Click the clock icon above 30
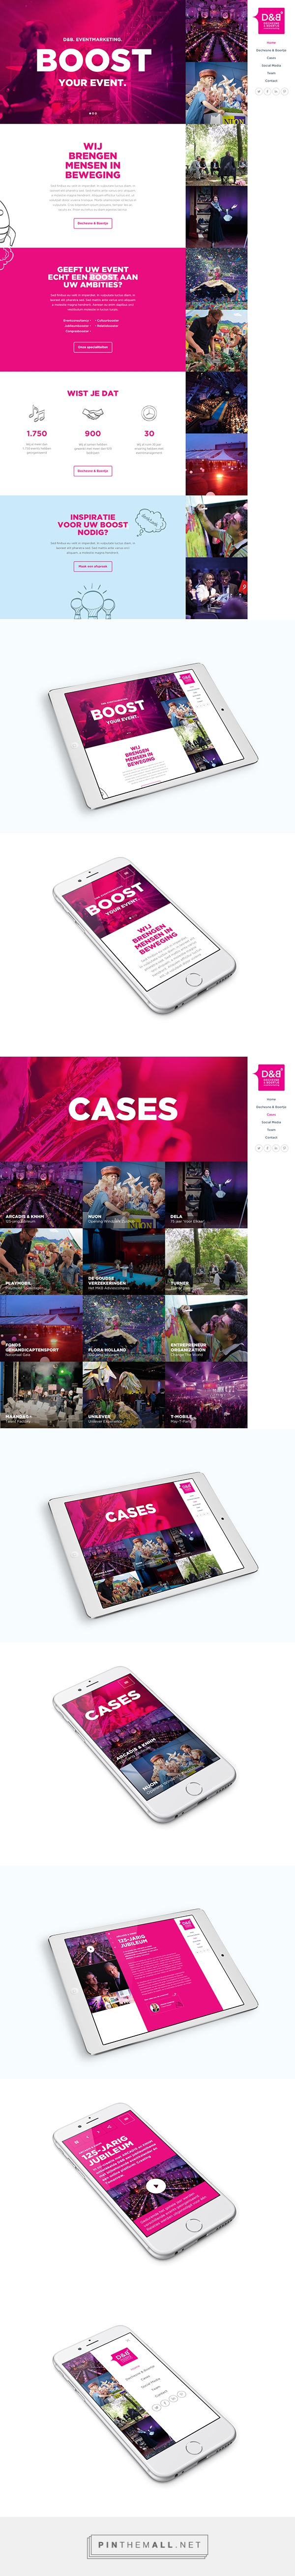 [149, 413]
